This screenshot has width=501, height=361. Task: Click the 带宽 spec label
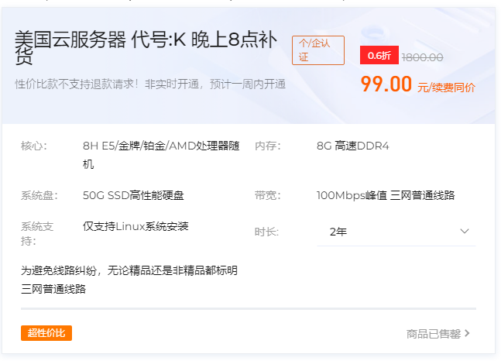[x=267, y=195]
